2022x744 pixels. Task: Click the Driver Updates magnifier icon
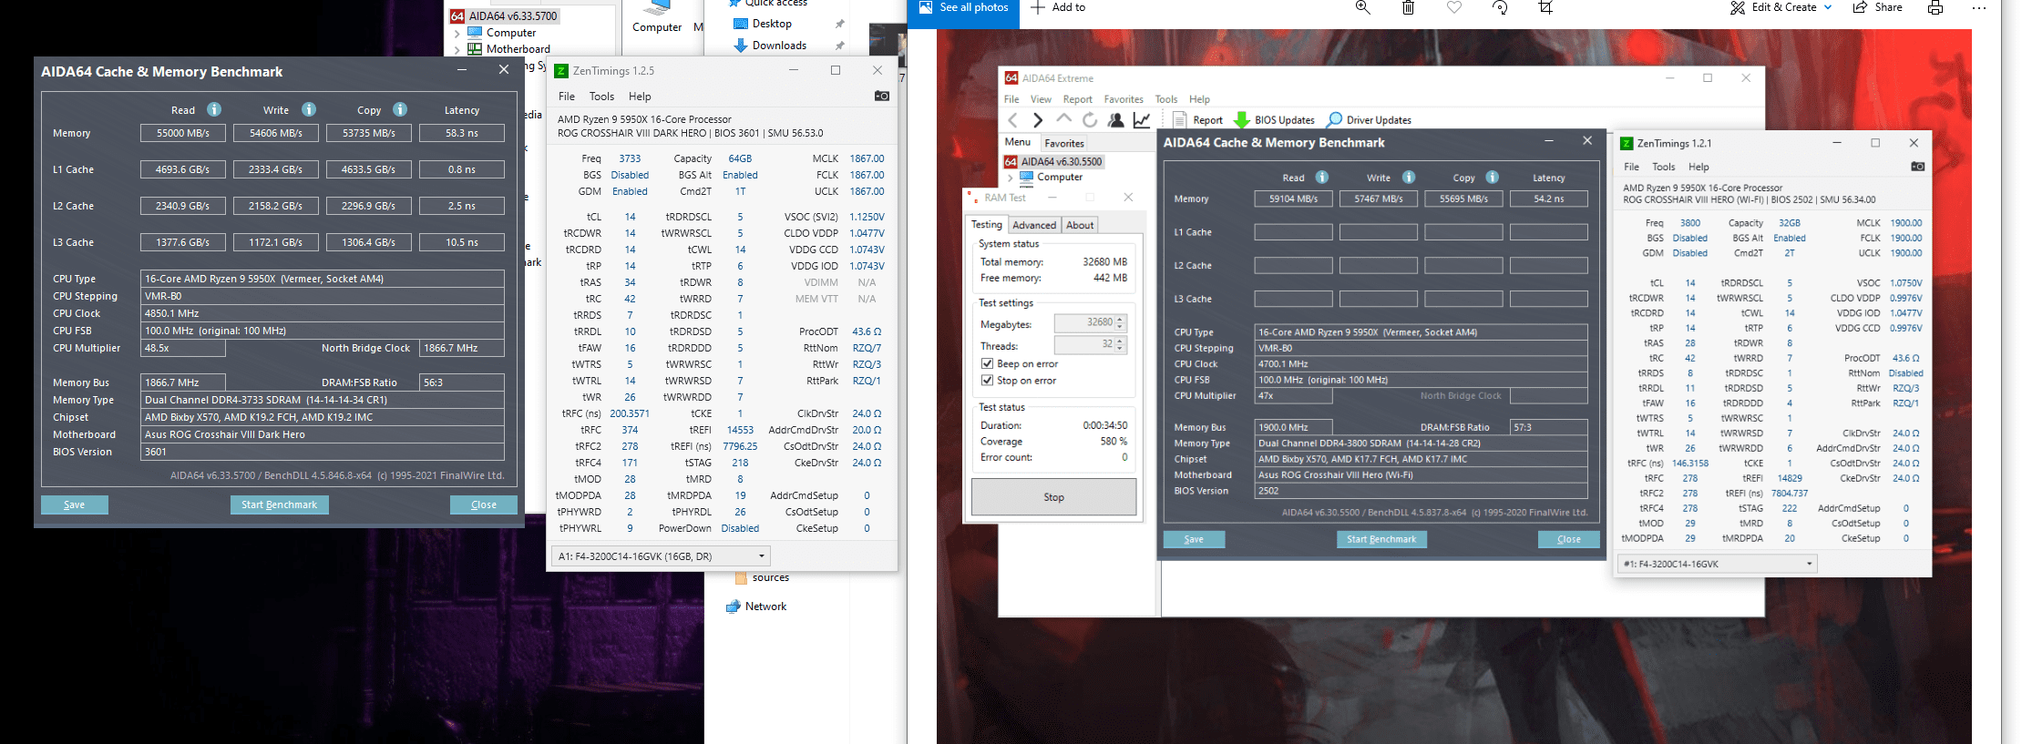[x=1335, y=119]
